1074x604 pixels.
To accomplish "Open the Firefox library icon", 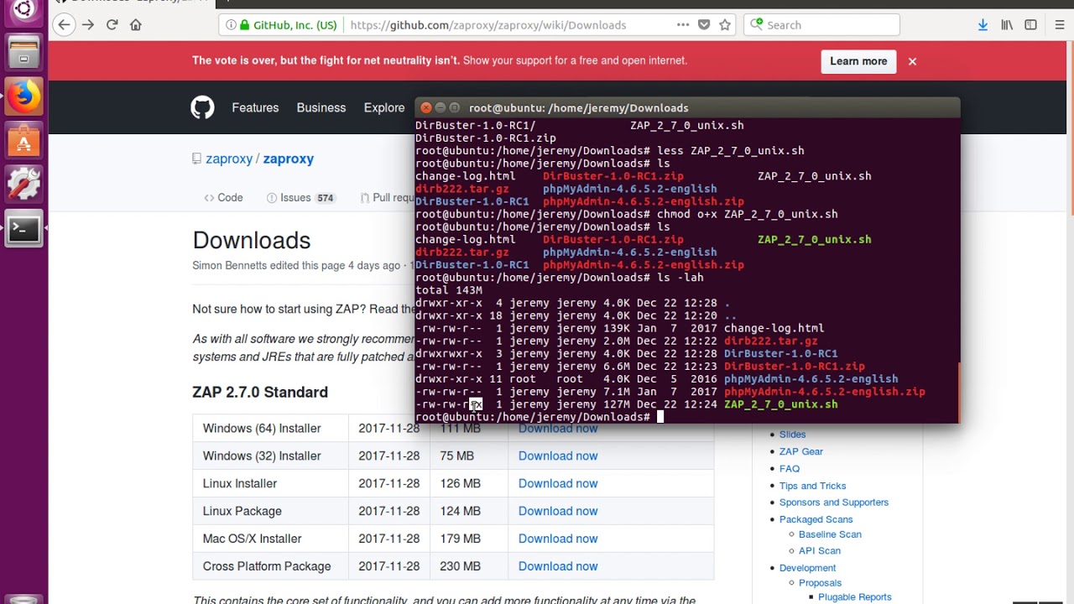I will point(1007,25).
